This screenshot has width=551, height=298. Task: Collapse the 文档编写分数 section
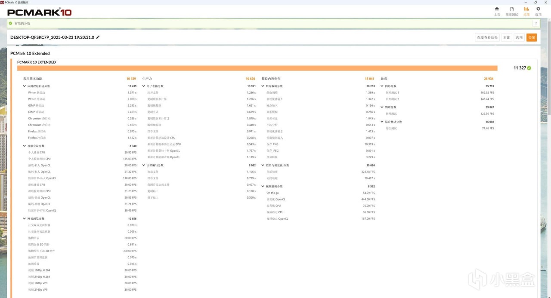[144, 165]
